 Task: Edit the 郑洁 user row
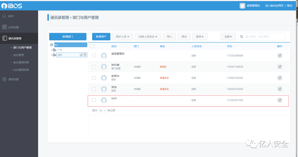coord(280,89)
